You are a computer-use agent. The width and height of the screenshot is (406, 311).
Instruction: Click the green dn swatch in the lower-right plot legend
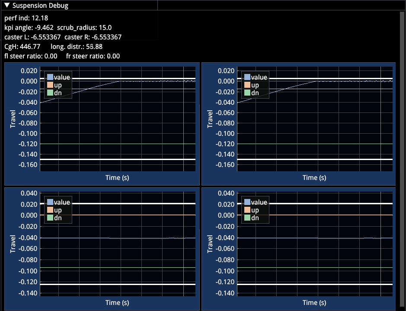247,218
